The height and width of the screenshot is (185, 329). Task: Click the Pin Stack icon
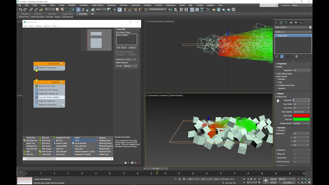click(x=277, y=57)
